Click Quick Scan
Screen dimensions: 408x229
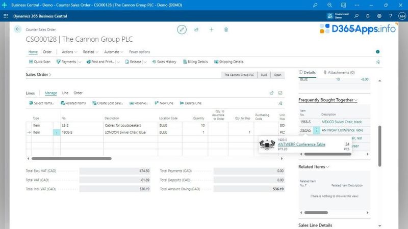coord(40,62)
